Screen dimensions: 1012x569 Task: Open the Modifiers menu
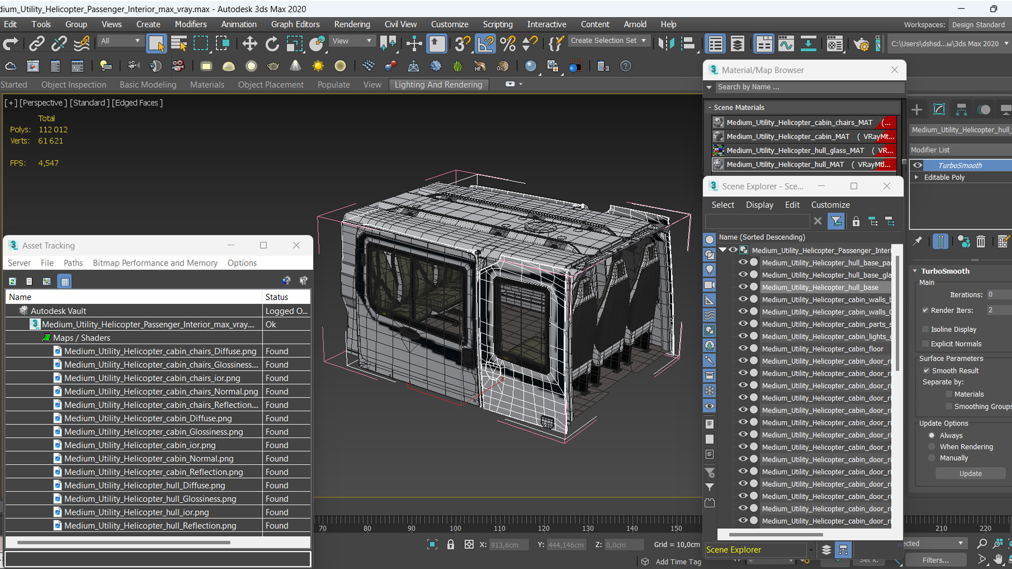[x=190, y=24]
